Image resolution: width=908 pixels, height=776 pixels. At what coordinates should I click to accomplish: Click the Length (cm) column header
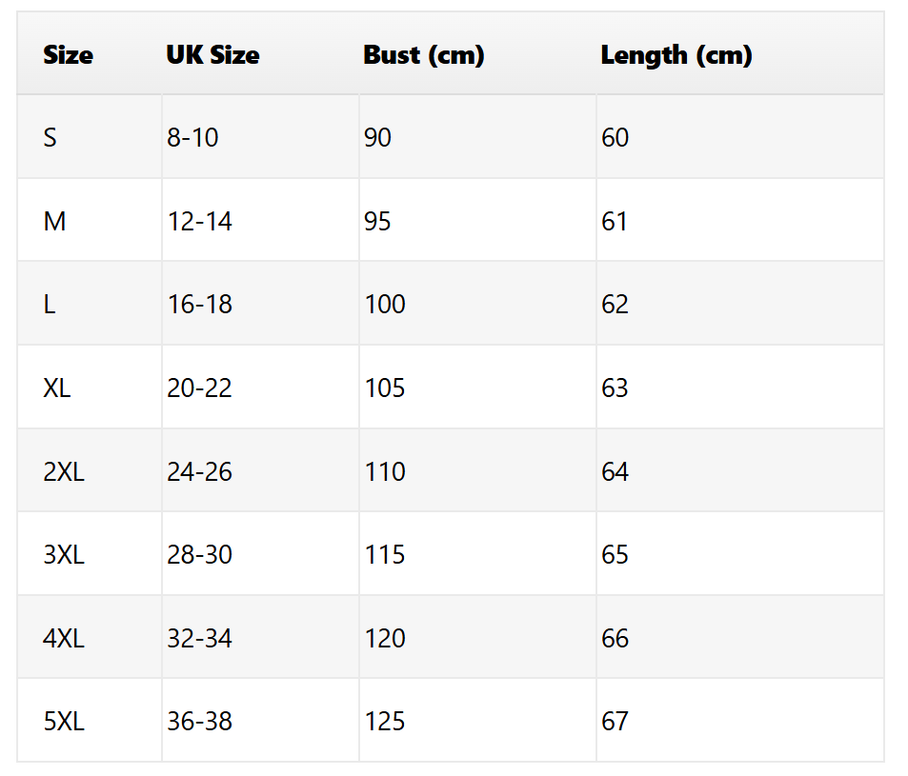(x=676, y=55)
